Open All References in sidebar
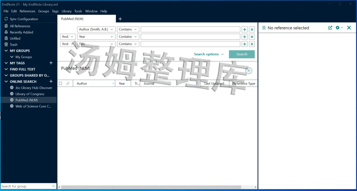The width and height of the screenshot is (357, 191). pos(20,26)
